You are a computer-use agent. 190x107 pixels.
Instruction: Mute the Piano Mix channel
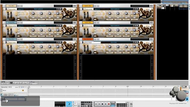pyautogui.click(x=18, y=6)
